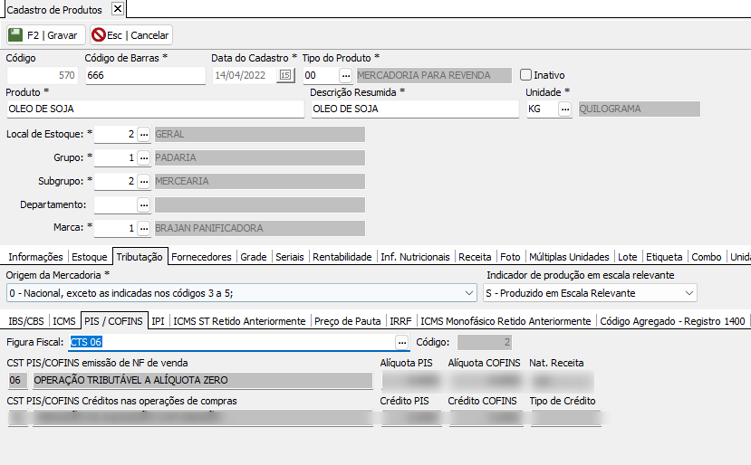This screenshot has width=751, height=465.
Task: Expand the Origem da Mercadoria dropdown
Action: click(468, 293)
